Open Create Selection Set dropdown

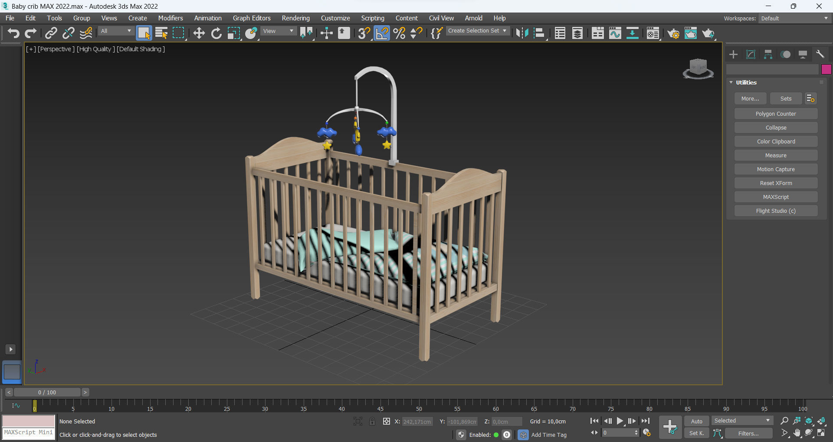(477, 31)
